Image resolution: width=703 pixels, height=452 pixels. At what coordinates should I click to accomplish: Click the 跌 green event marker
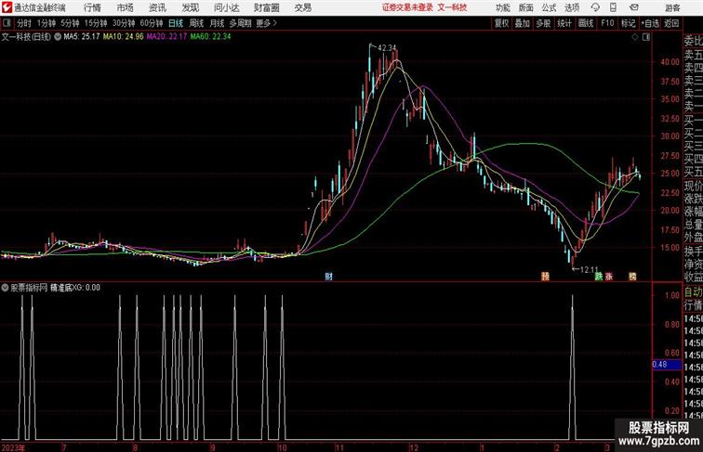point(599,277)
